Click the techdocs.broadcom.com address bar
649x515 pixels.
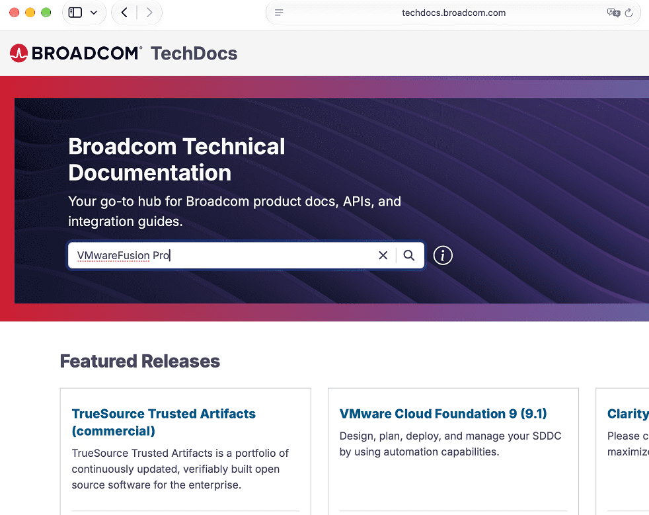click(x=453, y=13)
